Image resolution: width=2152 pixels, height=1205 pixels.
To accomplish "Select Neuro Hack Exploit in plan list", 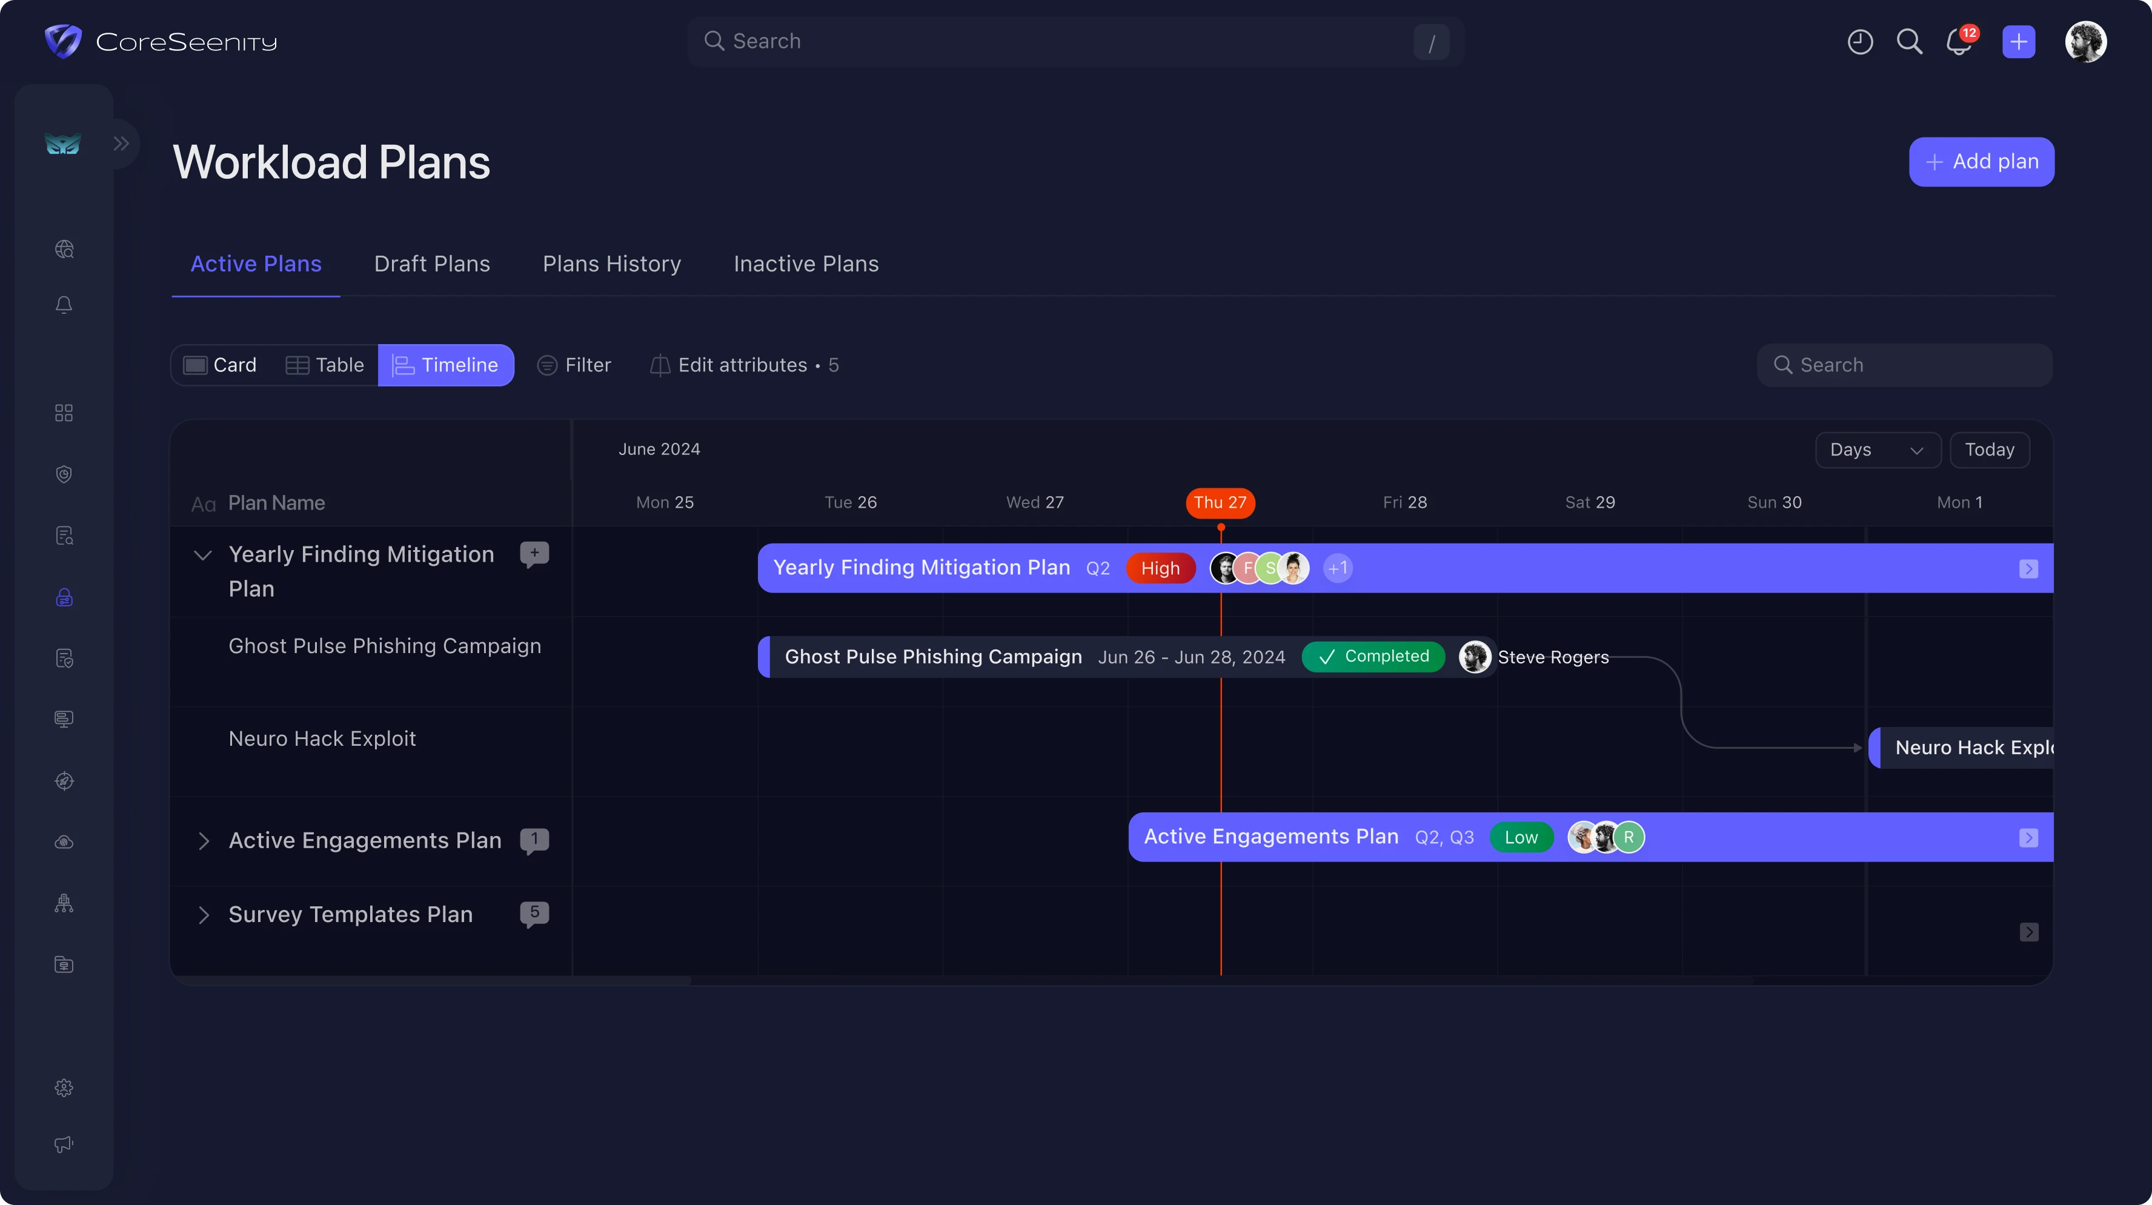I will tap(322, 740).
